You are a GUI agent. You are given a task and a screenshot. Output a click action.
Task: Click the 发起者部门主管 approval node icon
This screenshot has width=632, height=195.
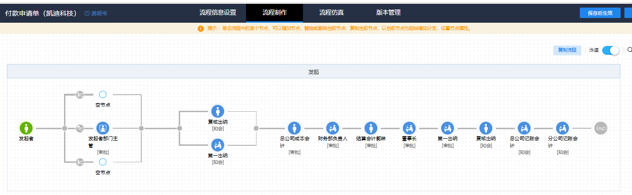coord(103,128)
